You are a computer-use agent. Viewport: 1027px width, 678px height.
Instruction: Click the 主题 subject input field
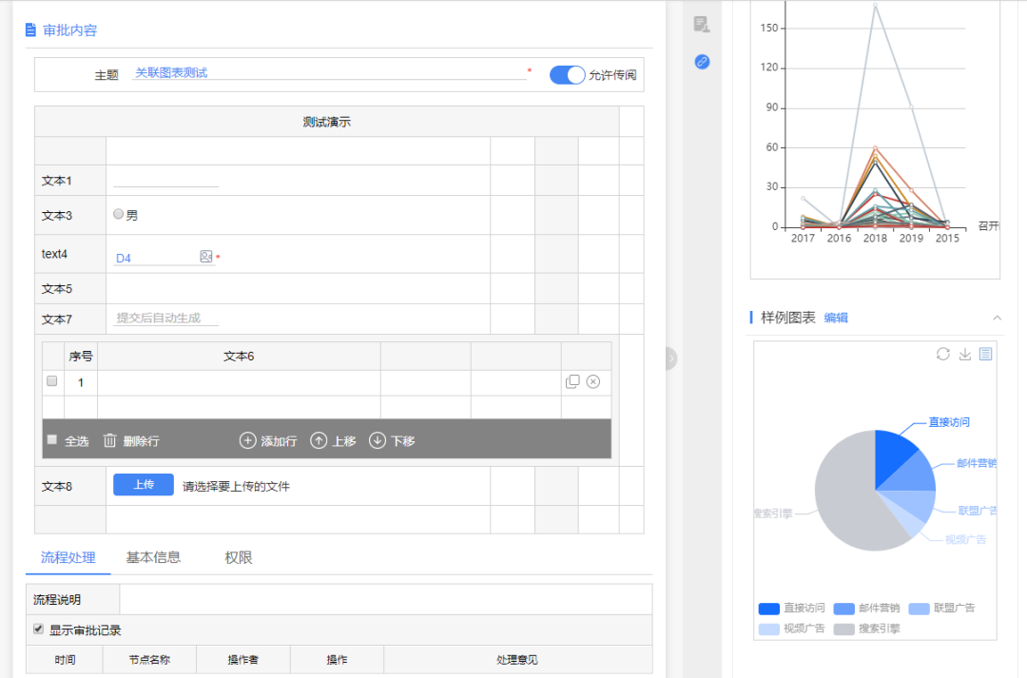coord(328,73)
